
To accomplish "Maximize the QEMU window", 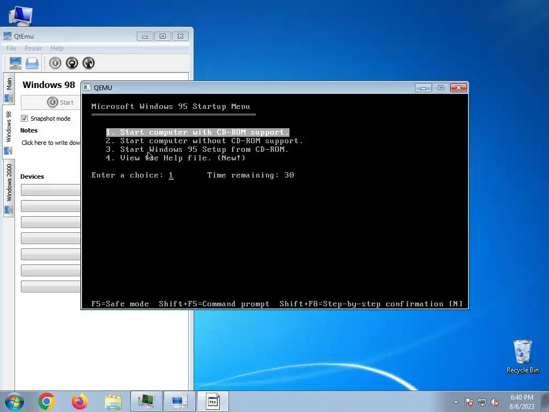I will [441, 87].
